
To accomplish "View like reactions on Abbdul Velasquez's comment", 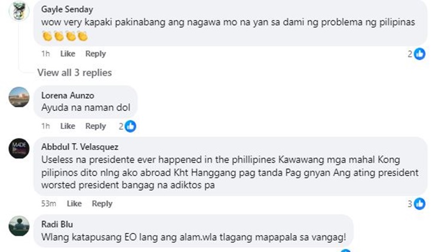I will tap(416, 204).
